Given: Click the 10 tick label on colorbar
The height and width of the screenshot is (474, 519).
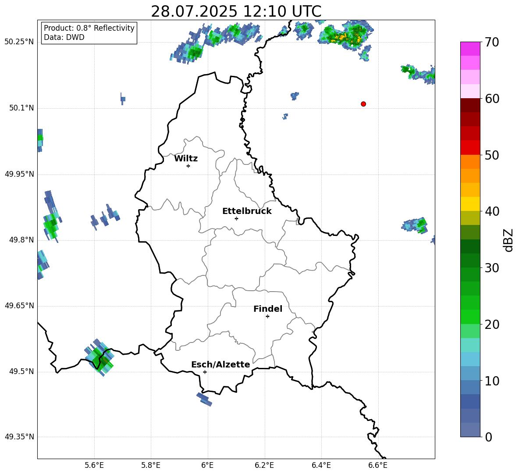Looking at the screenshot, I should (492, 381).
